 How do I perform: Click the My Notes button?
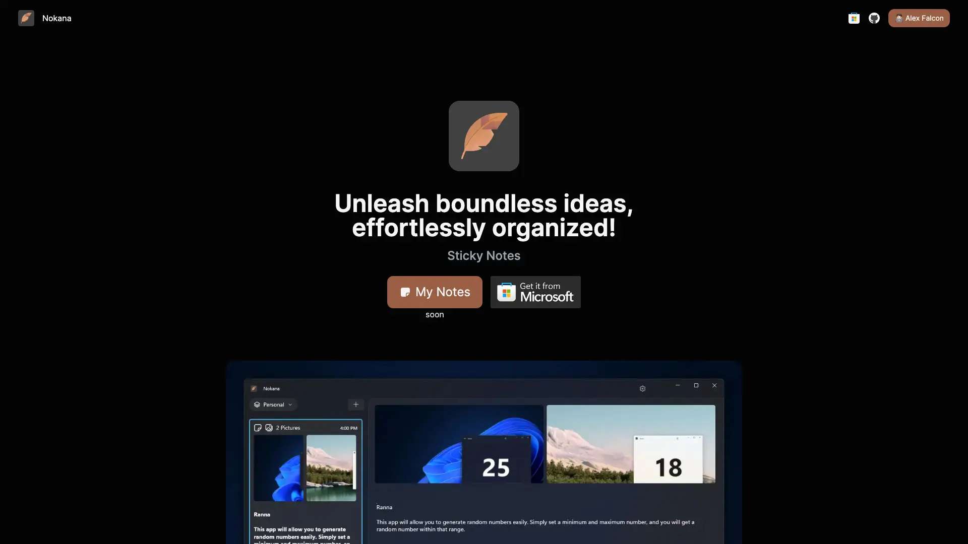point(435,292)
